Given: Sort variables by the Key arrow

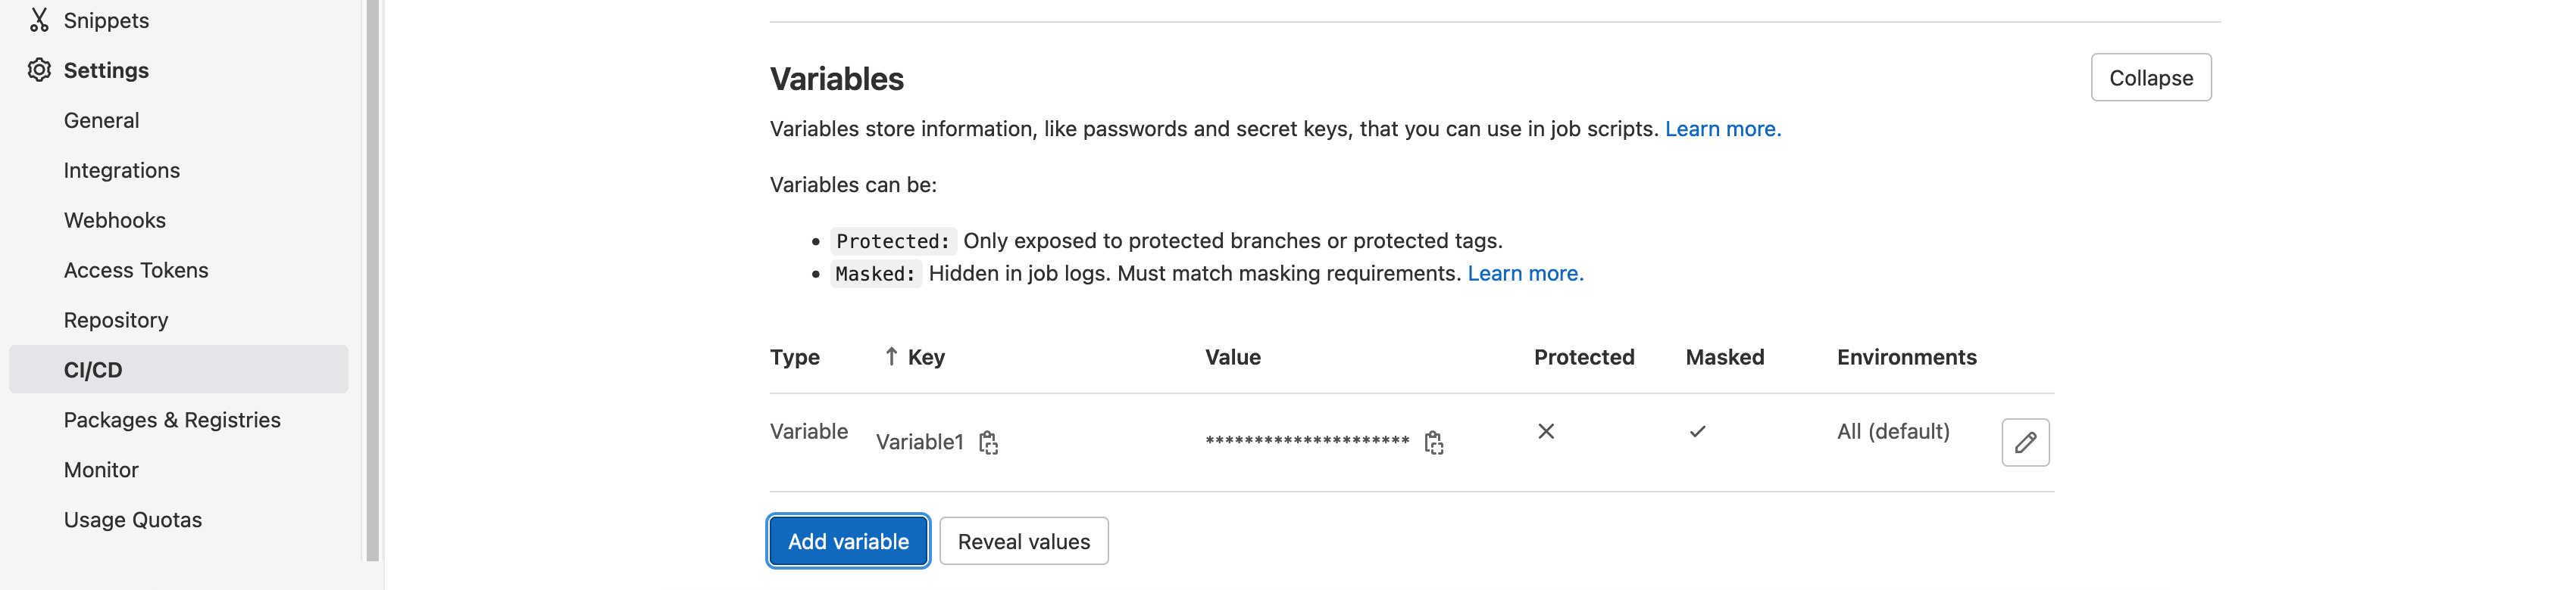Looking at the screenshot, I should click(x=891, y=356).
